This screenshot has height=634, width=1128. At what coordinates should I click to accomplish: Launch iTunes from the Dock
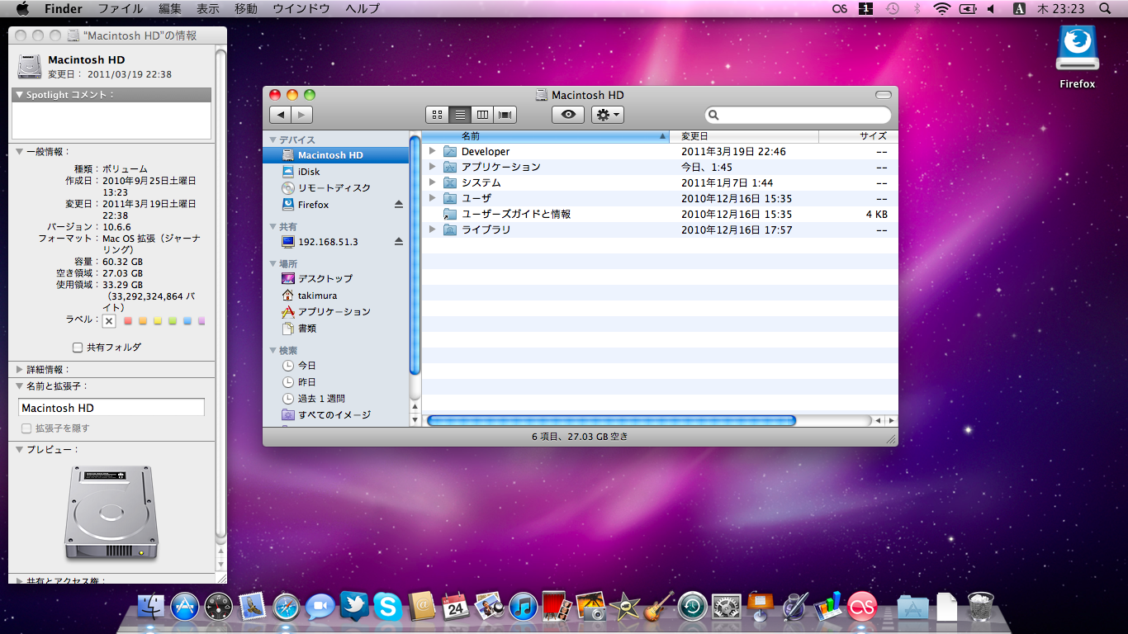point(523,607)
